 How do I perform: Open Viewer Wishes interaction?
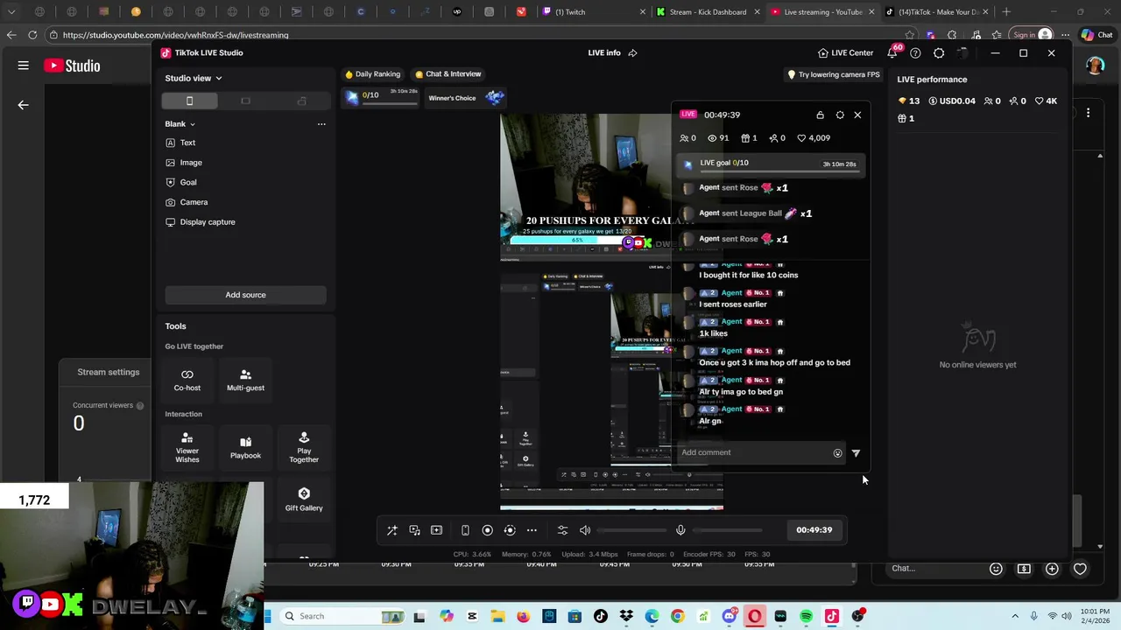click(187, 447)
